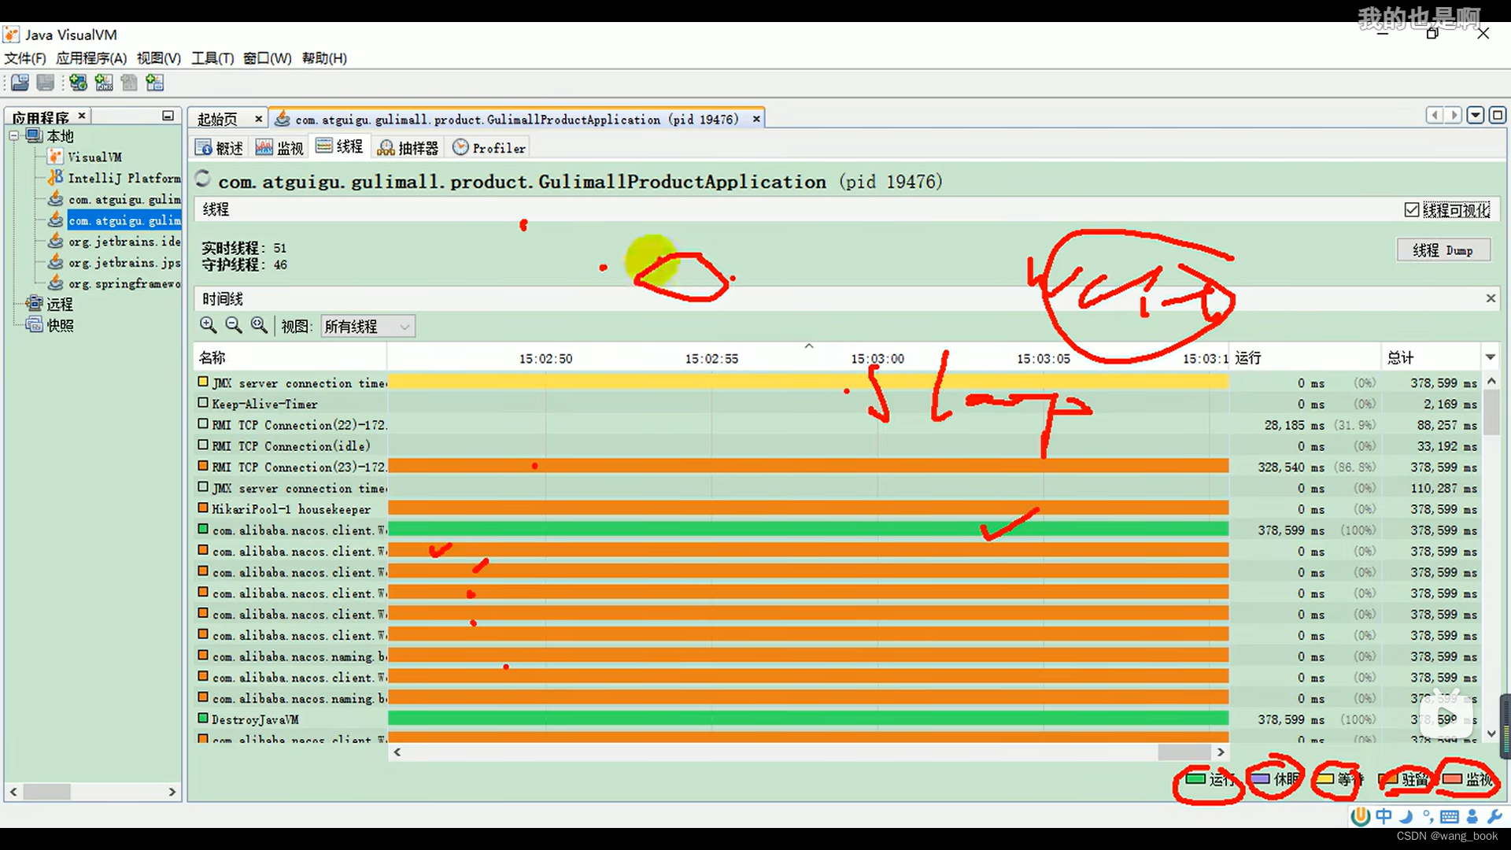This screenshot has height=850, width=1511.
Task: Open 窗口(W) menu
Action: coord(268,58)
